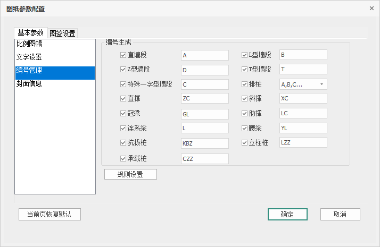Select 比例图幅 in the left list
Viewport: 380px width, 247px height.
29,44
